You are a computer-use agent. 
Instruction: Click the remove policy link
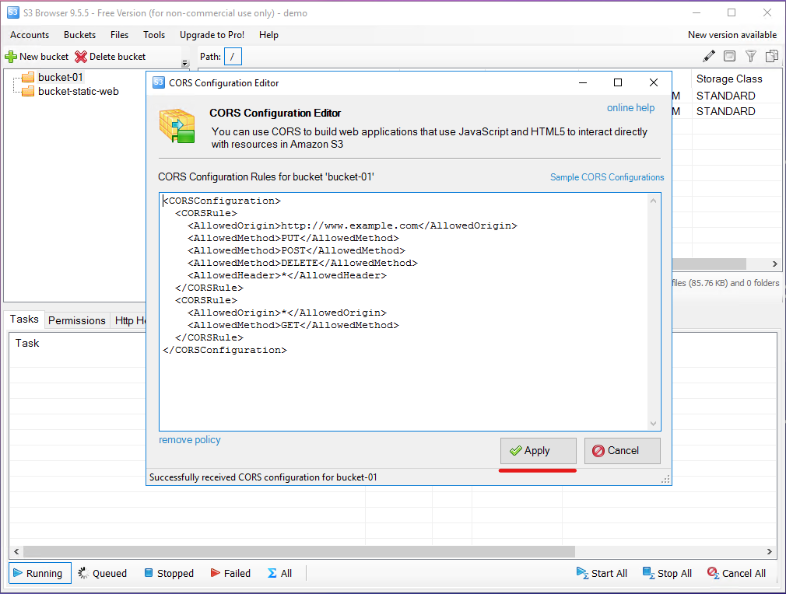(x=190, y=440)
